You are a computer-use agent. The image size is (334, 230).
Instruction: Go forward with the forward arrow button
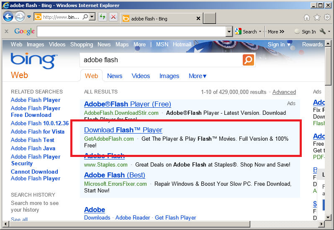[x=20, y=17]
